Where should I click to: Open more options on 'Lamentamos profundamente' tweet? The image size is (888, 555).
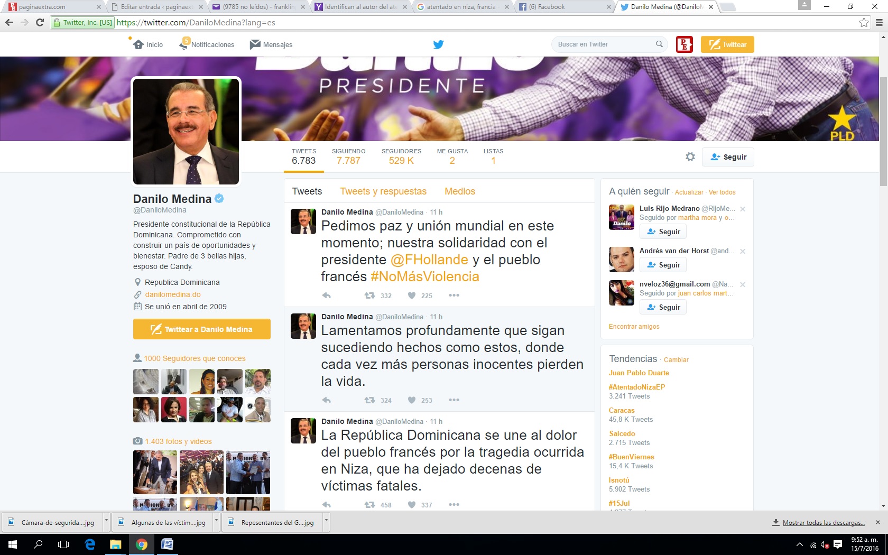(x=454, y=400)
